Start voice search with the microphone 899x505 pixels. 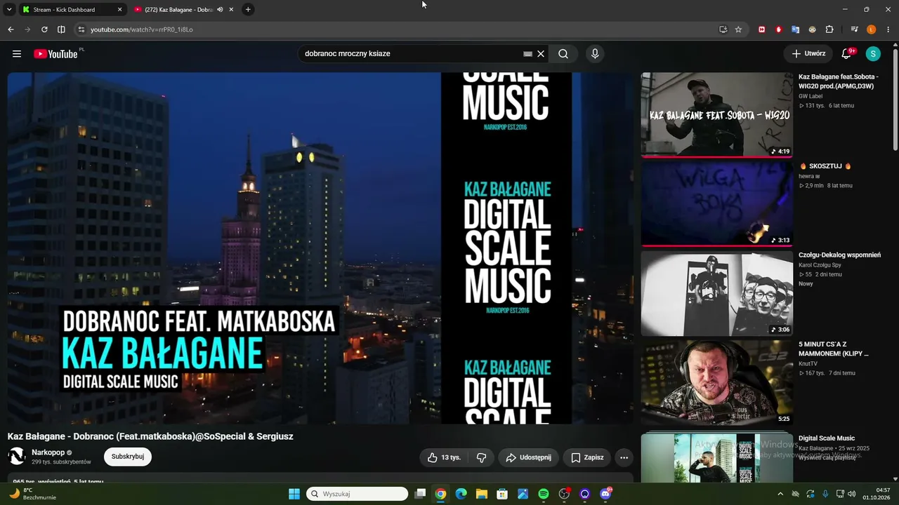(595, 54)
